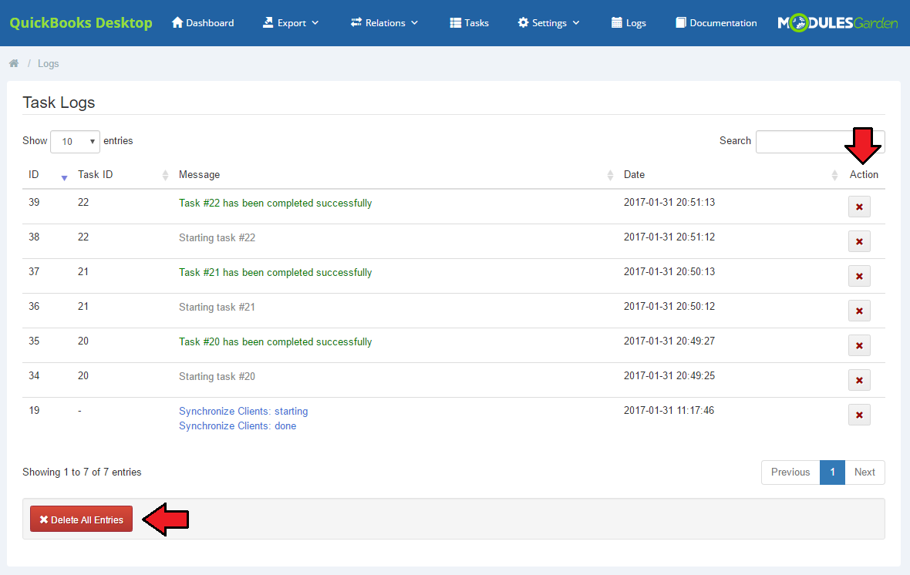This screenshot has height=575, width=910.
Task: Click the Logs breadcrumb
Action: (x=48, y=63)
